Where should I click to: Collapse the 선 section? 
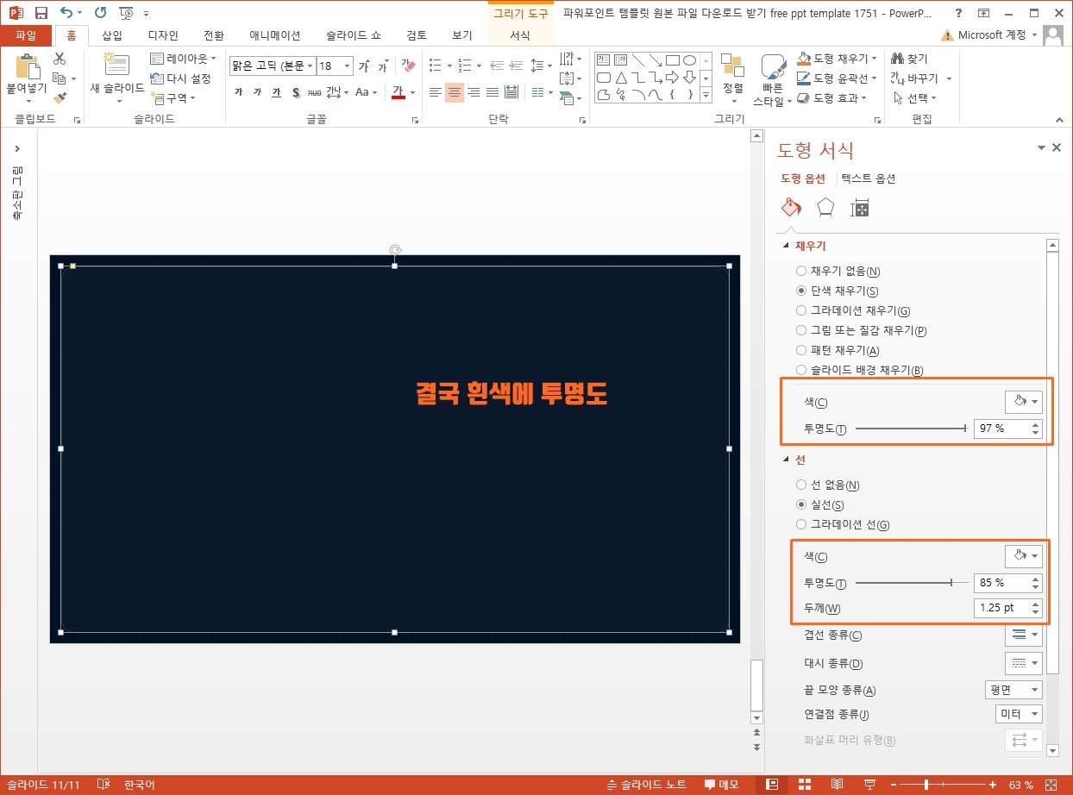tap(786, 460)
